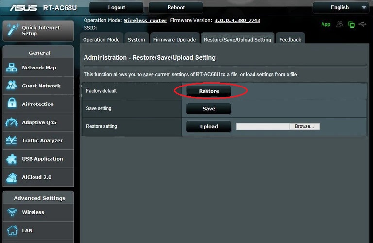
Task: Click the Logout button
Action: (x=117, y=8)
